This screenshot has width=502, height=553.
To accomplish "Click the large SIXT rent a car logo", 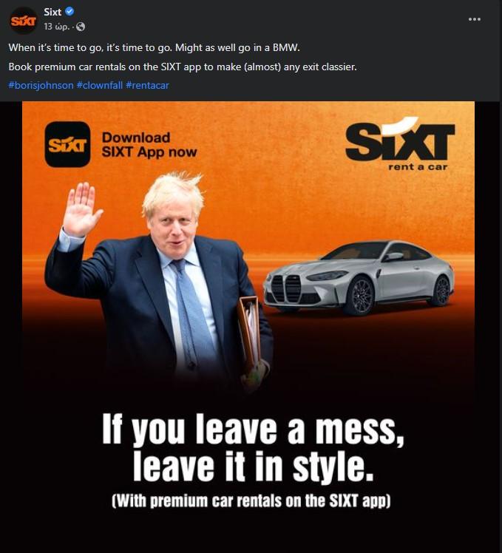I will pos(400,144).
